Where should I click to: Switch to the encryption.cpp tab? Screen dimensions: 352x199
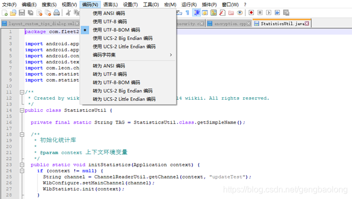[x=229, y=24]
